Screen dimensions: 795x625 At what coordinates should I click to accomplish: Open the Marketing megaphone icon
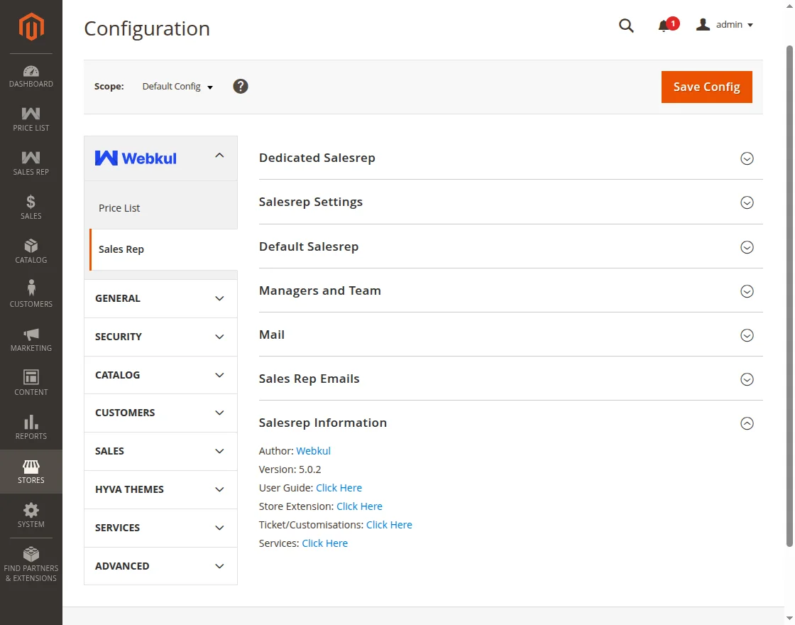31,339
